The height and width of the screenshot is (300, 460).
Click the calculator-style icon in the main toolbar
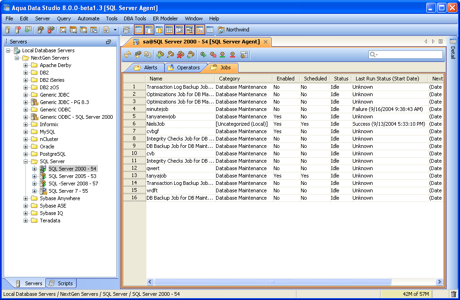pyautogui.click(x=127, y=30)
